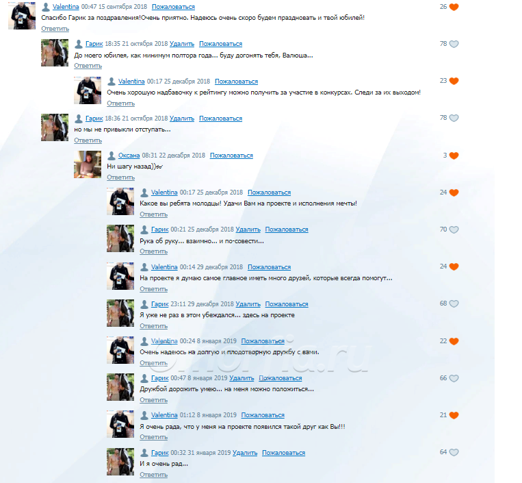Toggle heart on Гарик's 18:35 comment
This screenshot has height=483, width=522.
454,44
